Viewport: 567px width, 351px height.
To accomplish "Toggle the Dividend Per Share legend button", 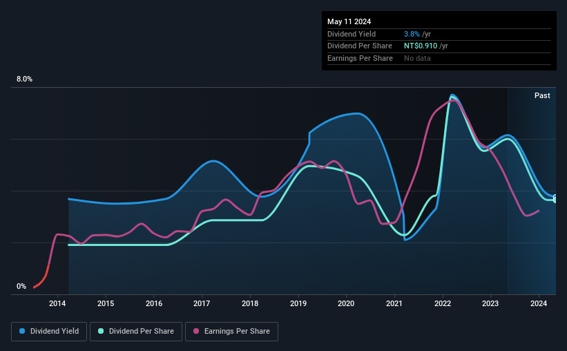I will click(136, 332).
